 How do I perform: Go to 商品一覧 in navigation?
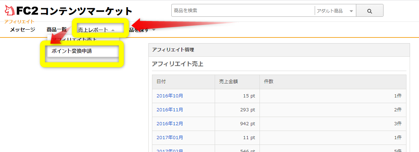point(57,30)
